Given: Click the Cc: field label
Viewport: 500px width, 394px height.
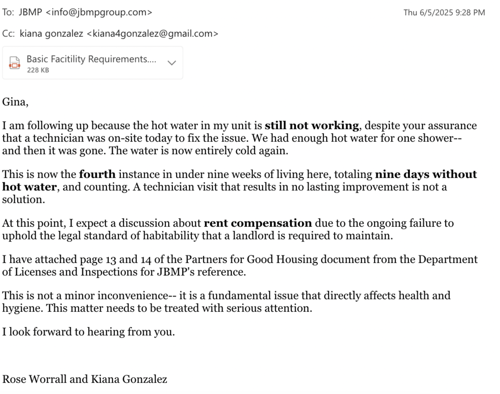Looking at the screenshot, I should [9, 33].
